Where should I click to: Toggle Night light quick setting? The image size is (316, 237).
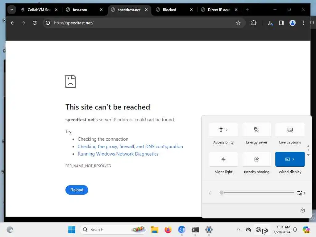click(223, 160)
